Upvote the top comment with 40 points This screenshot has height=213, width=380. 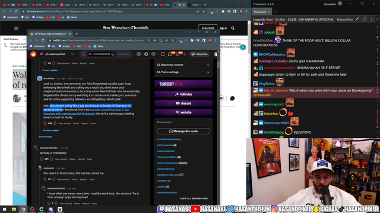click(45, 63)
